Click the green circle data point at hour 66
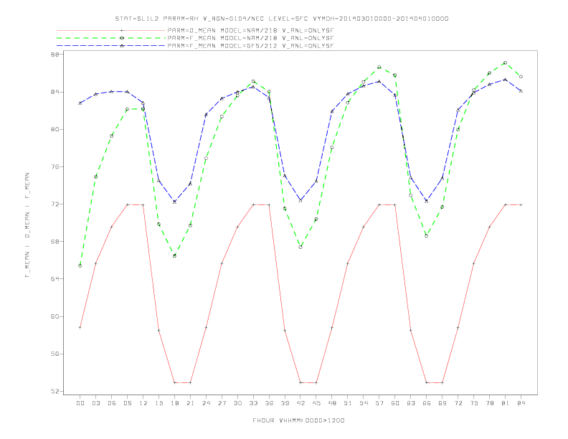This screenshot has height=439, width=568. point(427,236)
